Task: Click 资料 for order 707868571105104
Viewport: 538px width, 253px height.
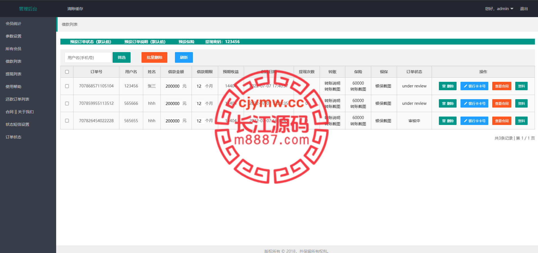Action: coord(521,86)
